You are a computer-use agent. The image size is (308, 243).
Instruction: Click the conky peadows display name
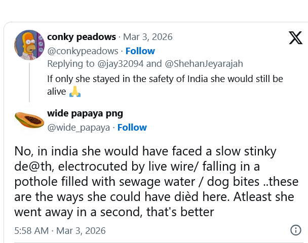coord(82,37)
